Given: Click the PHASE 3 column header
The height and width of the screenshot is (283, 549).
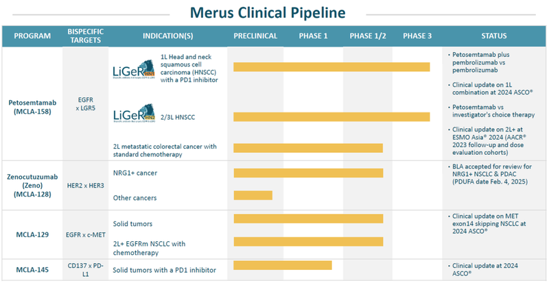Looking at the screenshot, I should [417, 36].
